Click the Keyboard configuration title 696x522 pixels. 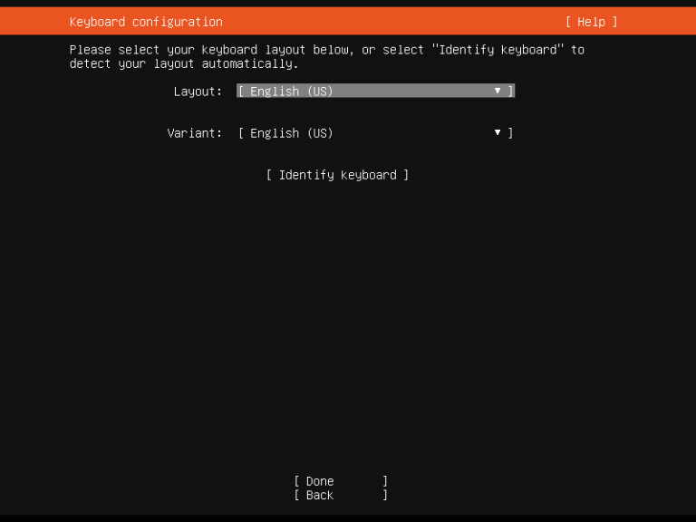click(x=146, y=22)
